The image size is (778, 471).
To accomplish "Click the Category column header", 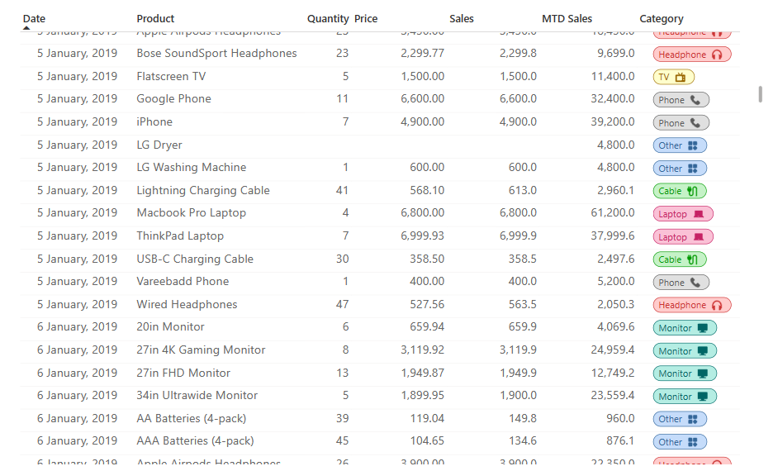I will [661, 18].
